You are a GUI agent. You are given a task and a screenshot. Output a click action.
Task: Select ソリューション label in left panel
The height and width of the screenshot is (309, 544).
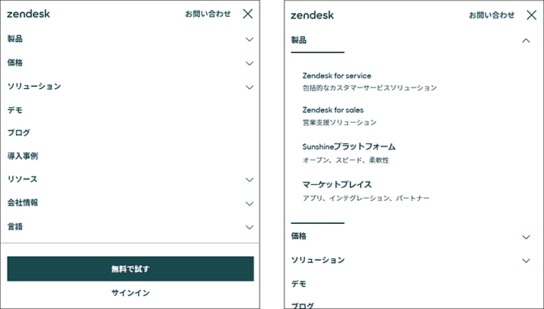click(34, 87)
